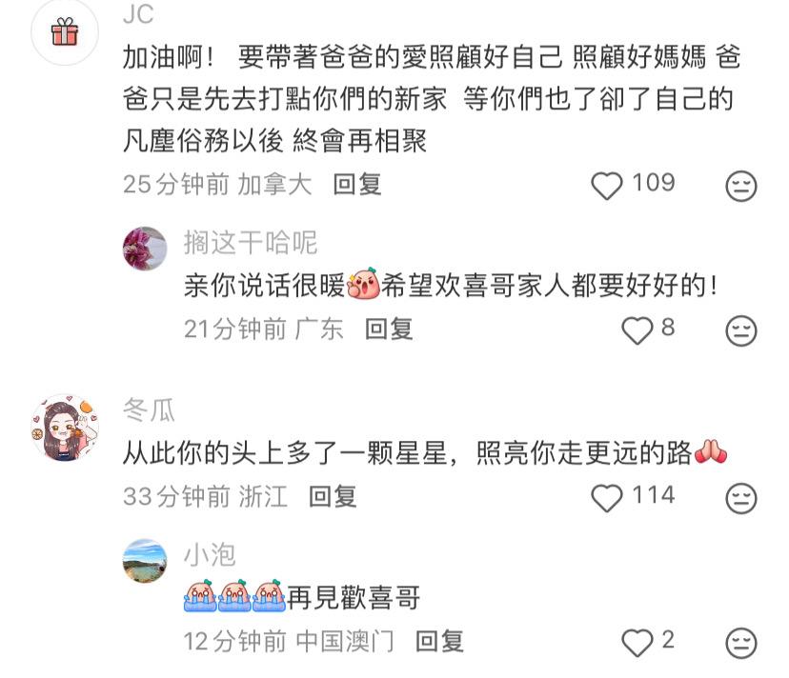789x678 pixels.
Task: Open 冬瓜's cartoon girl avatar
Action: 65,428
